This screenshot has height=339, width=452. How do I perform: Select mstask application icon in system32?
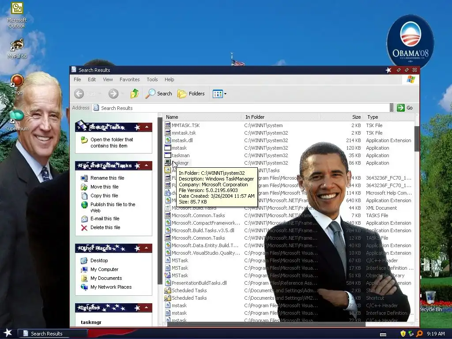167,148
